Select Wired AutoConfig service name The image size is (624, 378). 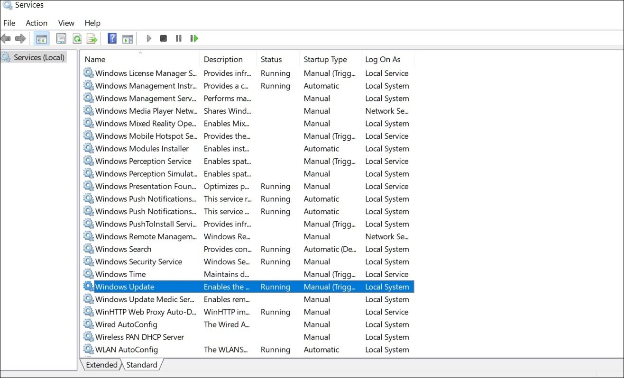(x=126, y=324)
